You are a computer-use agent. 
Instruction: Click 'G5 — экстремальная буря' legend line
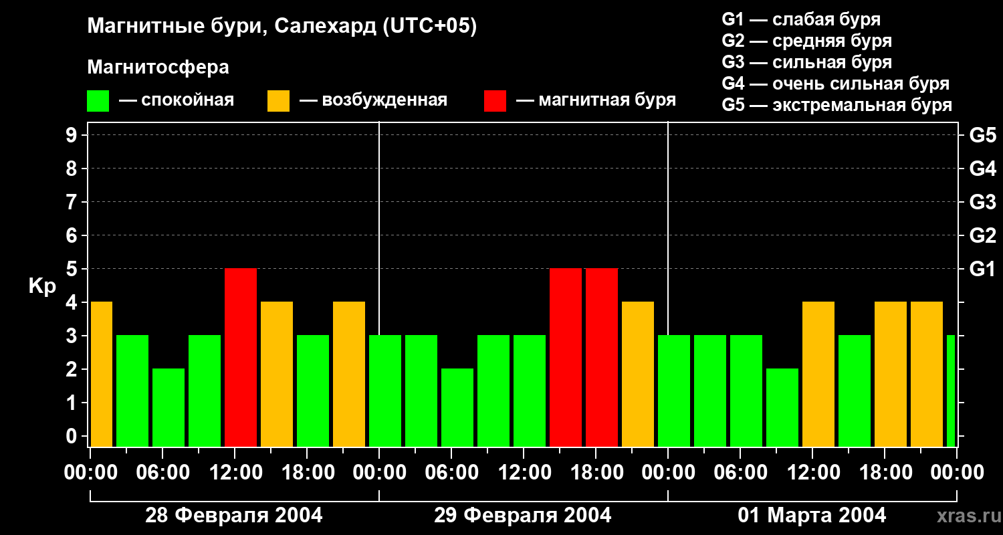coord(837,105)
